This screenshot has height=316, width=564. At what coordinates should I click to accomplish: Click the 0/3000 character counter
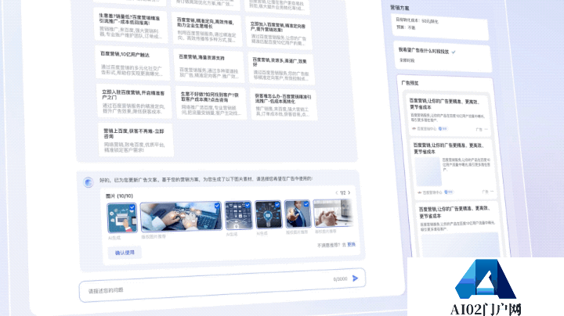point(340,279)
